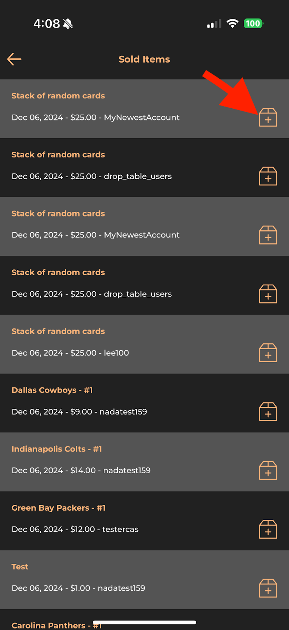Tap the package icon for Dallas Cowboys - #1
The width and height of the screenshot is (289, 630).
click(268, 411)
